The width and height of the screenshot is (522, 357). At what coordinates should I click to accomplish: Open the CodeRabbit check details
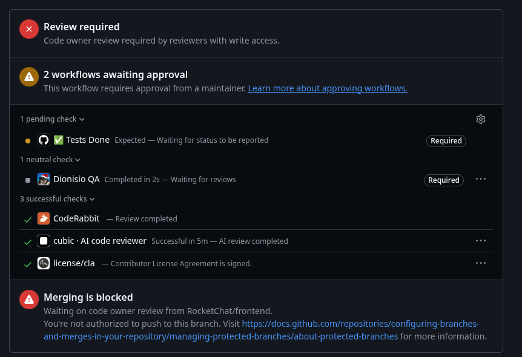(x=76, y=218)
